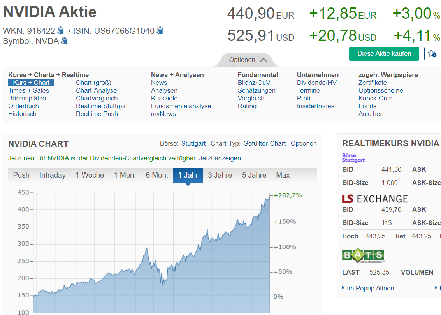Open Analysen link
This screenshot has height=315, width=441.
point(164,91)
